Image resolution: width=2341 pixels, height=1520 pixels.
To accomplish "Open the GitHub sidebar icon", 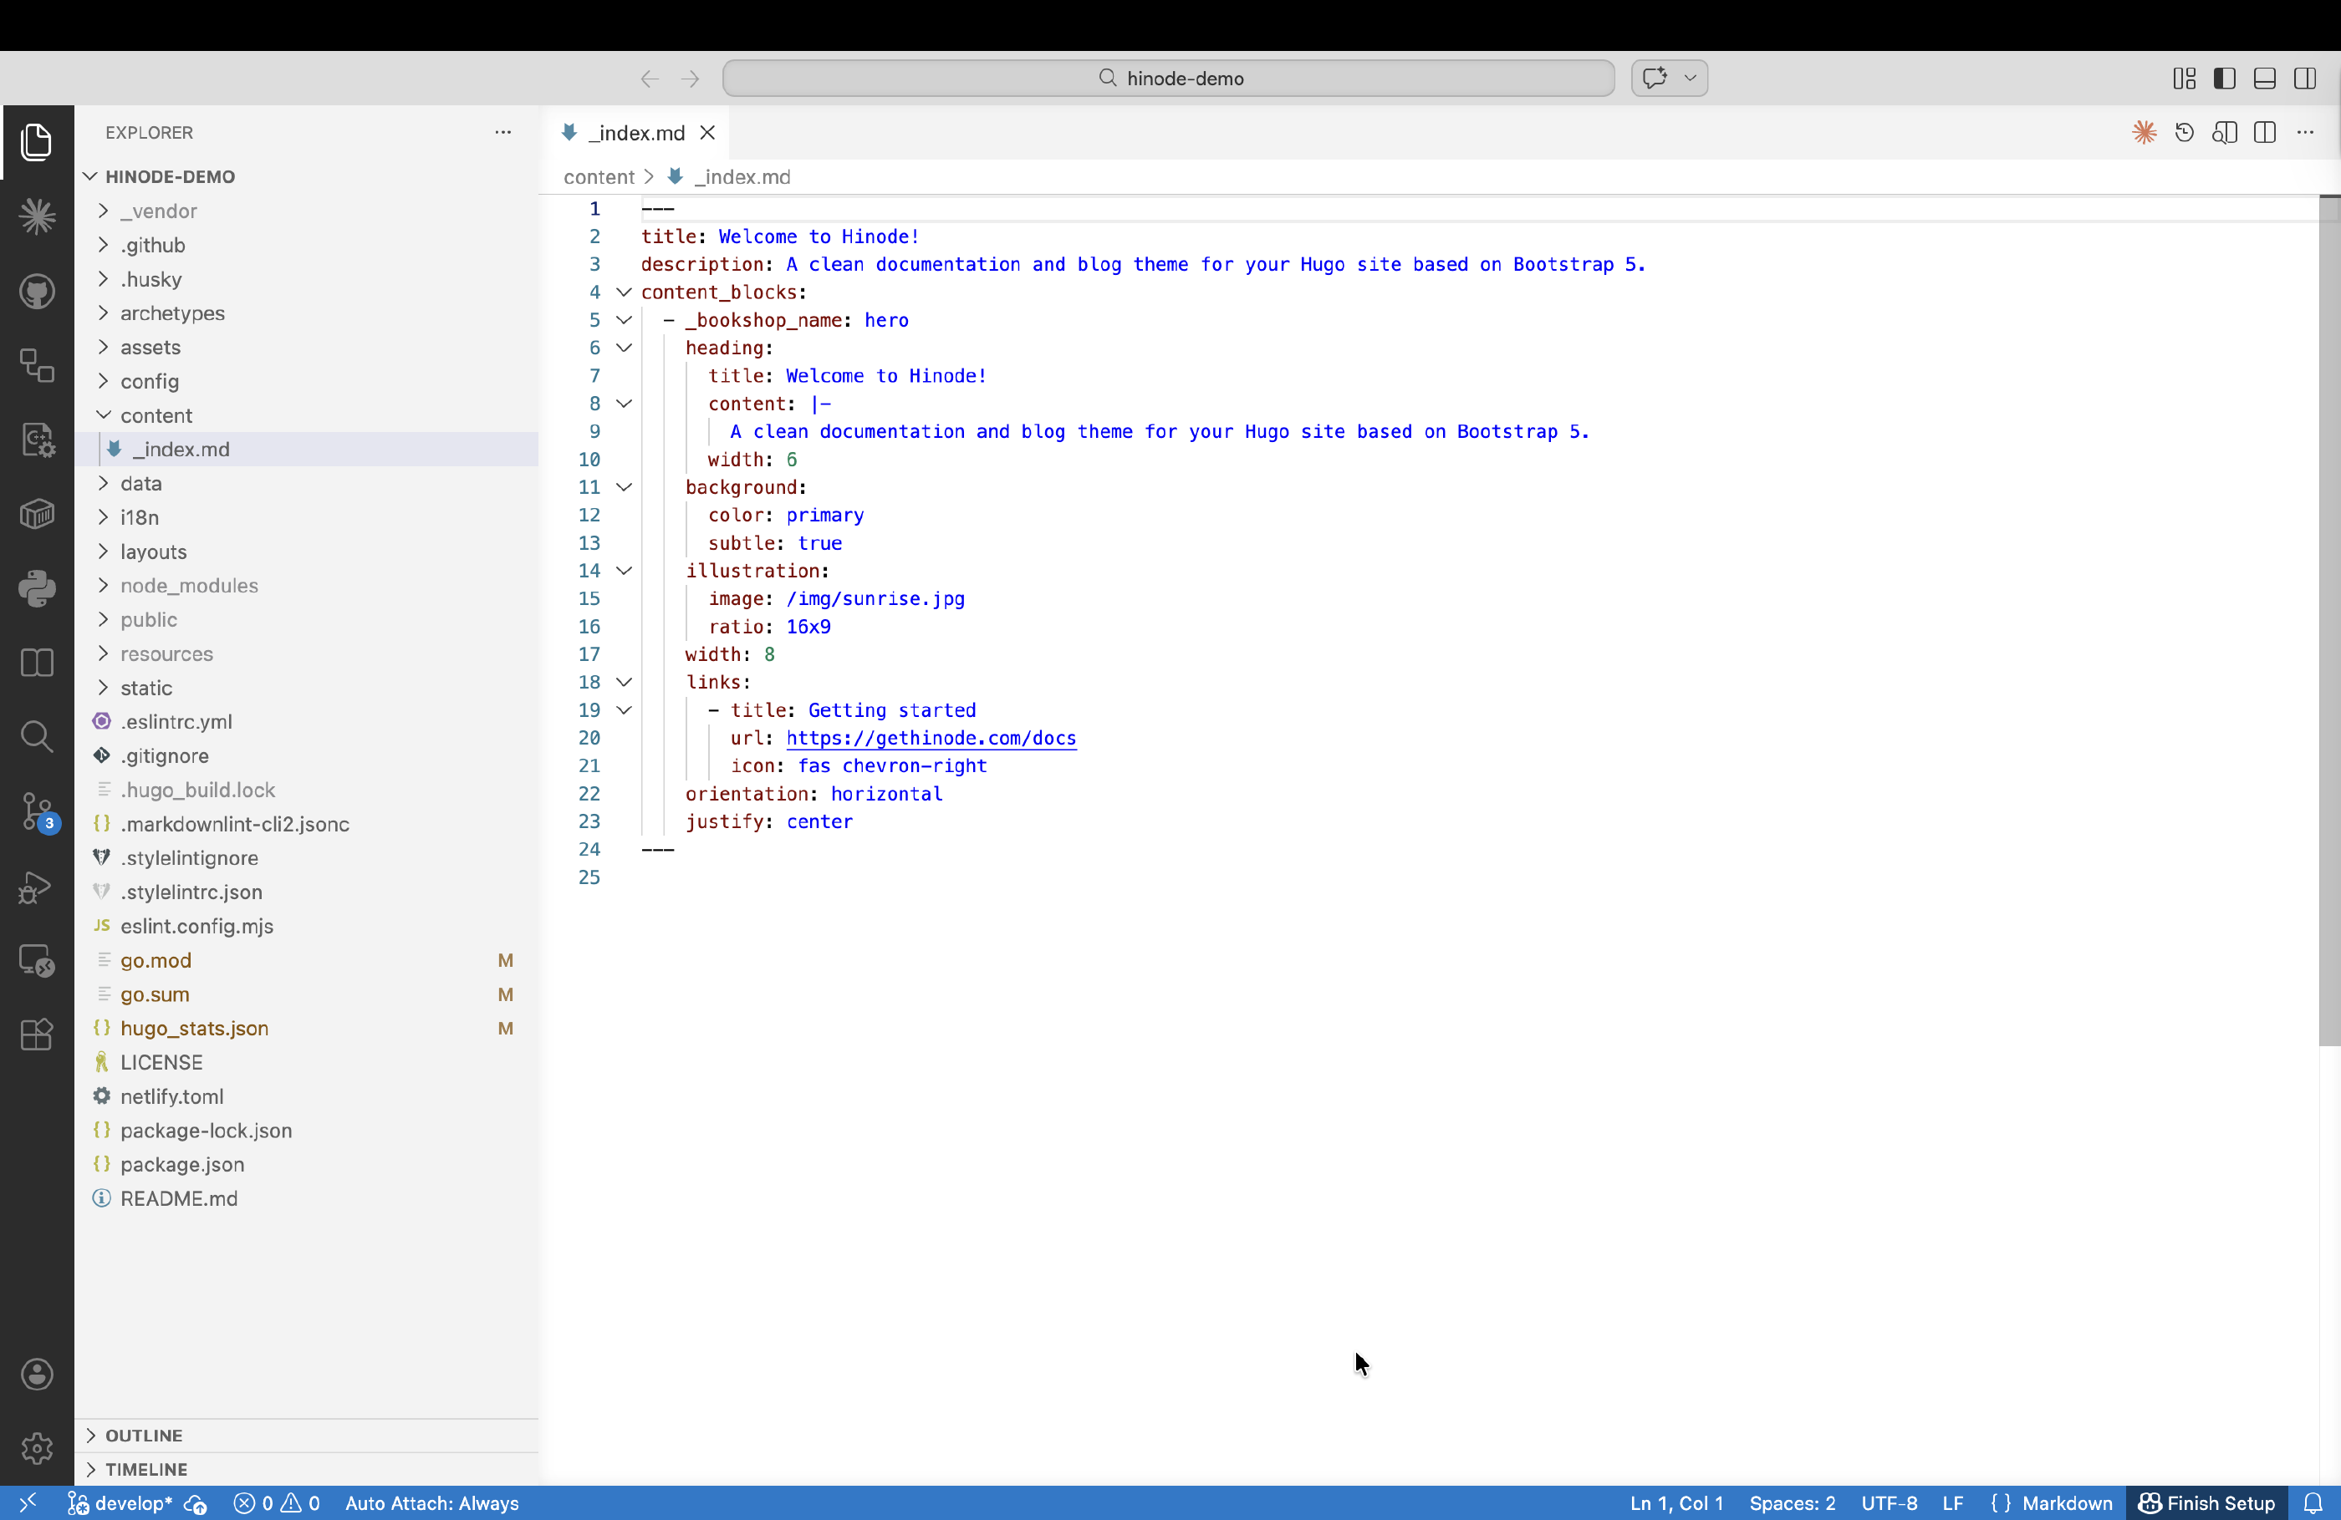I will pos(38,291).
